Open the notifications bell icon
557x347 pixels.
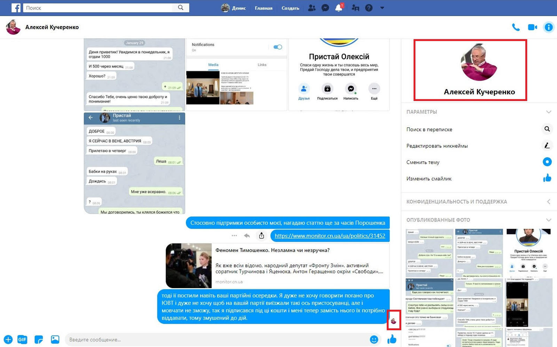pyautogui.click(x=339, y=8)
